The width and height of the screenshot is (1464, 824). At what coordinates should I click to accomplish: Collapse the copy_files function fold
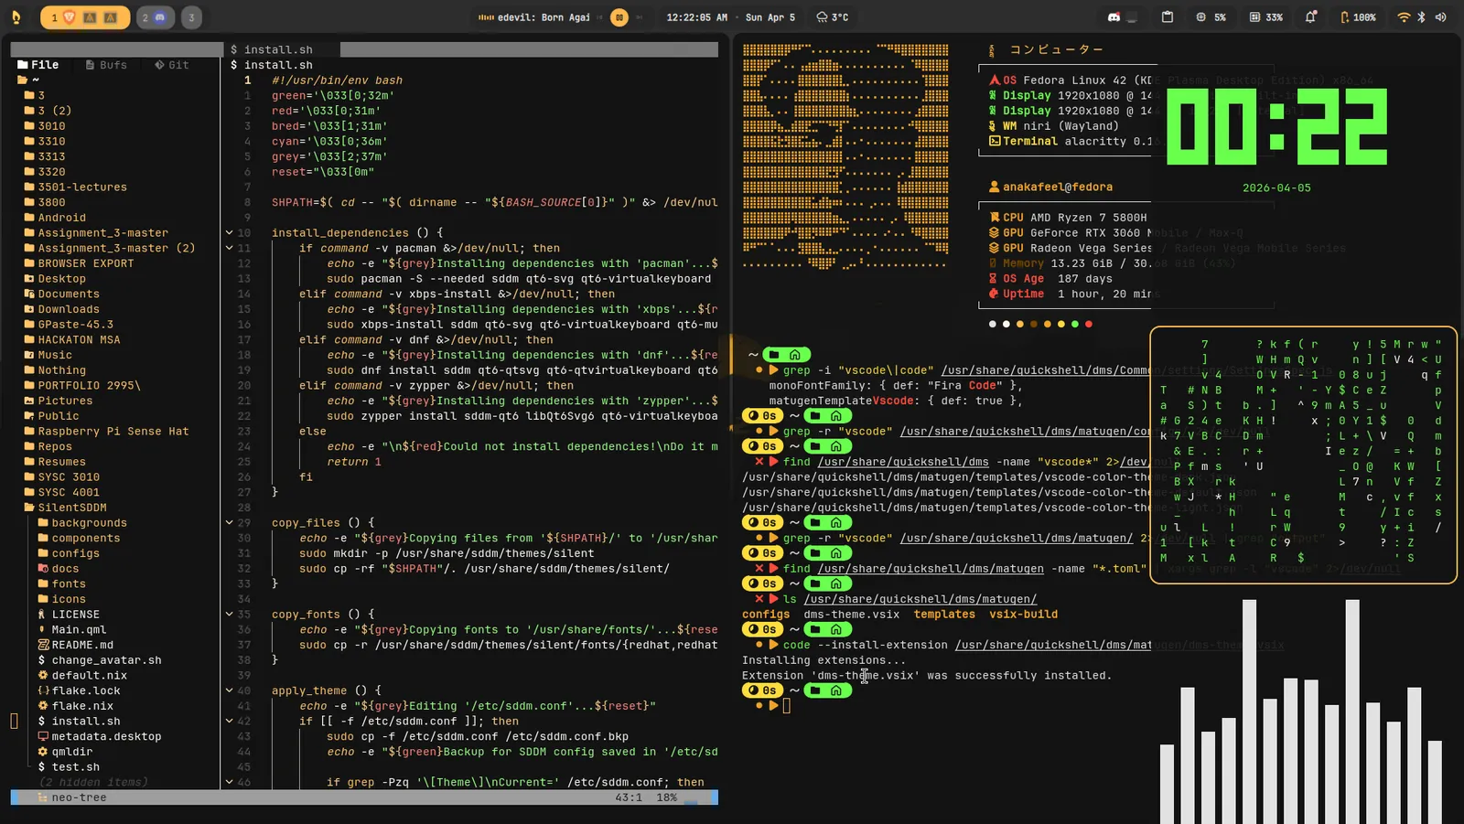click(229, 523)
